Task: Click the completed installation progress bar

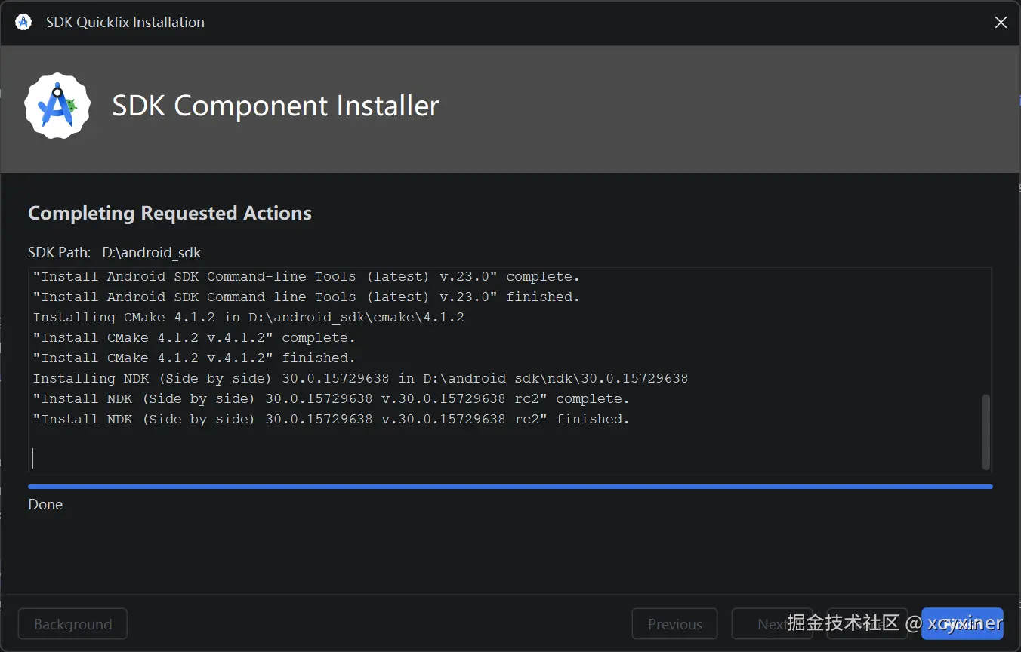Action: [x=510, y=487]
